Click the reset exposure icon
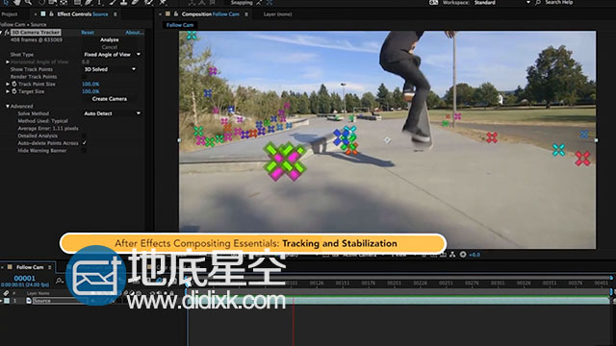The image size is (616, 346). click(x=463, y=255)
